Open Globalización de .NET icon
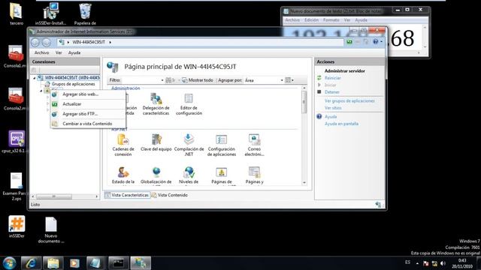Image resolution: width=481 pixels, height=270 pixels. click(x=156, y=172)
